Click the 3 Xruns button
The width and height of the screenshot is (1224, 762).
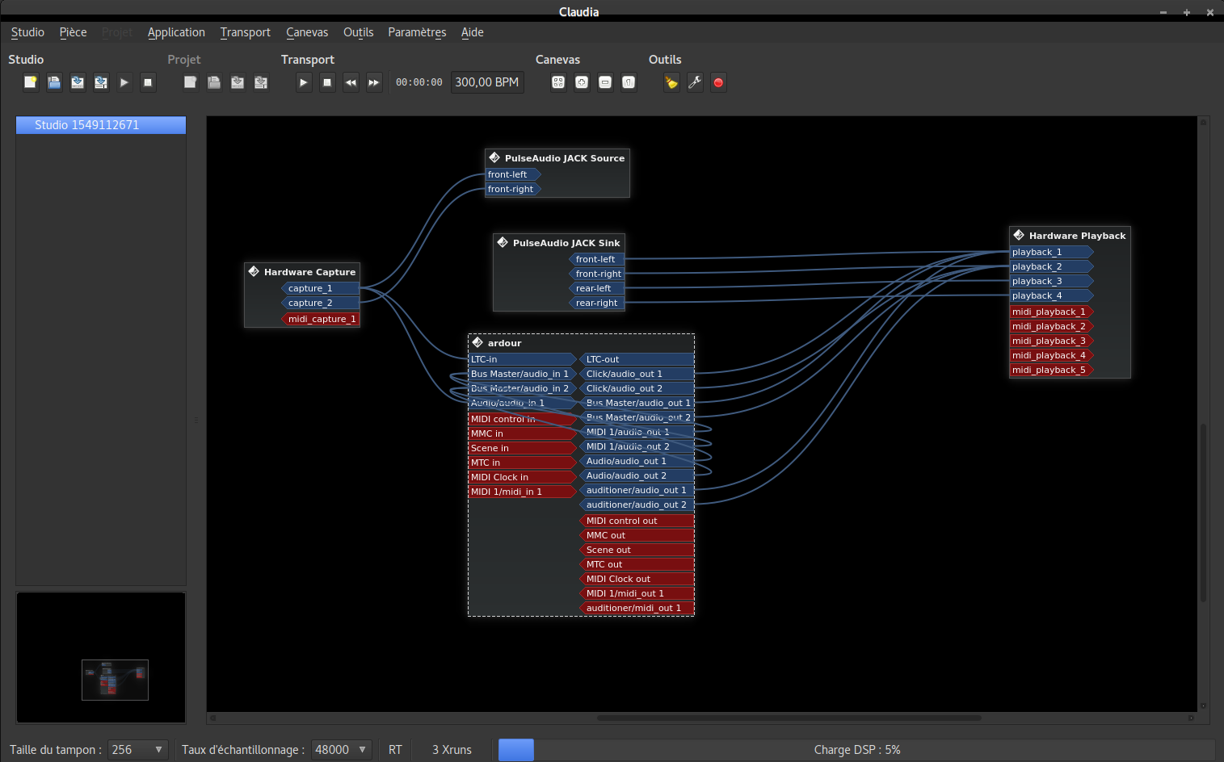(x=452, y=750)
